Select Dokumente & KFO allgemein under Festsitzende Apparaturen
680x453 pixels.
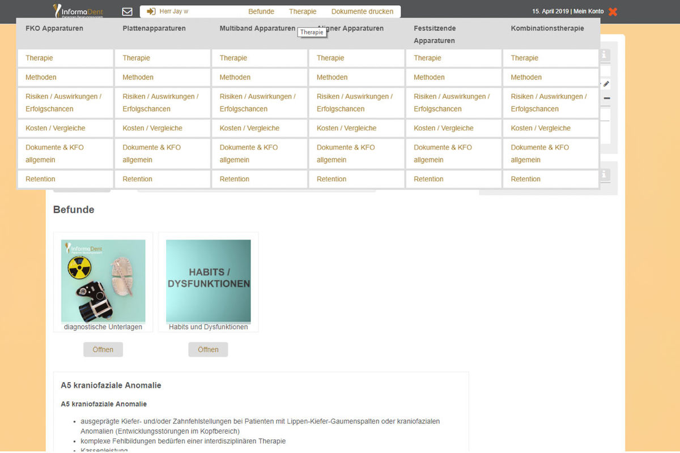tap(444, 153)
